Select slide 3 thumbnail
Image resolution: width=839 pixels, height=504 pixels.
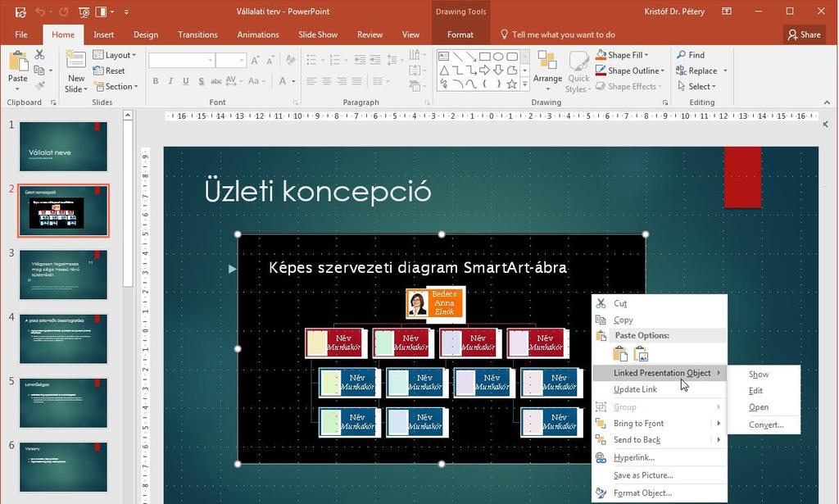pyautogui.click(x=63, y=275)
